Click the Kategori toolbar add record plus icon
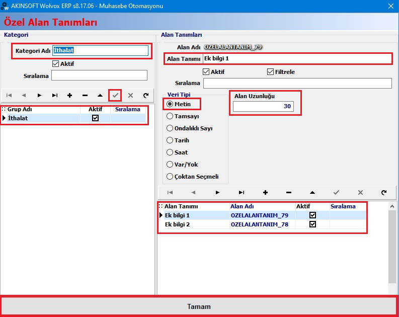 69,96
